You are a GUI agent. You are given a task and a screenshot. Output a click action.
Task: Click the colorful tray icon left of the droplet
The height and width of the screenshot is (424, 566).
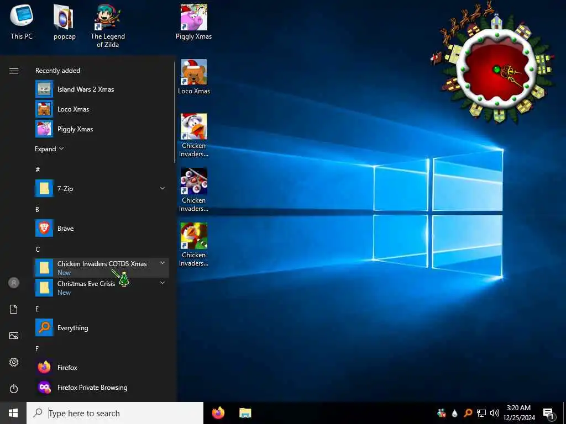coord(442,413)
